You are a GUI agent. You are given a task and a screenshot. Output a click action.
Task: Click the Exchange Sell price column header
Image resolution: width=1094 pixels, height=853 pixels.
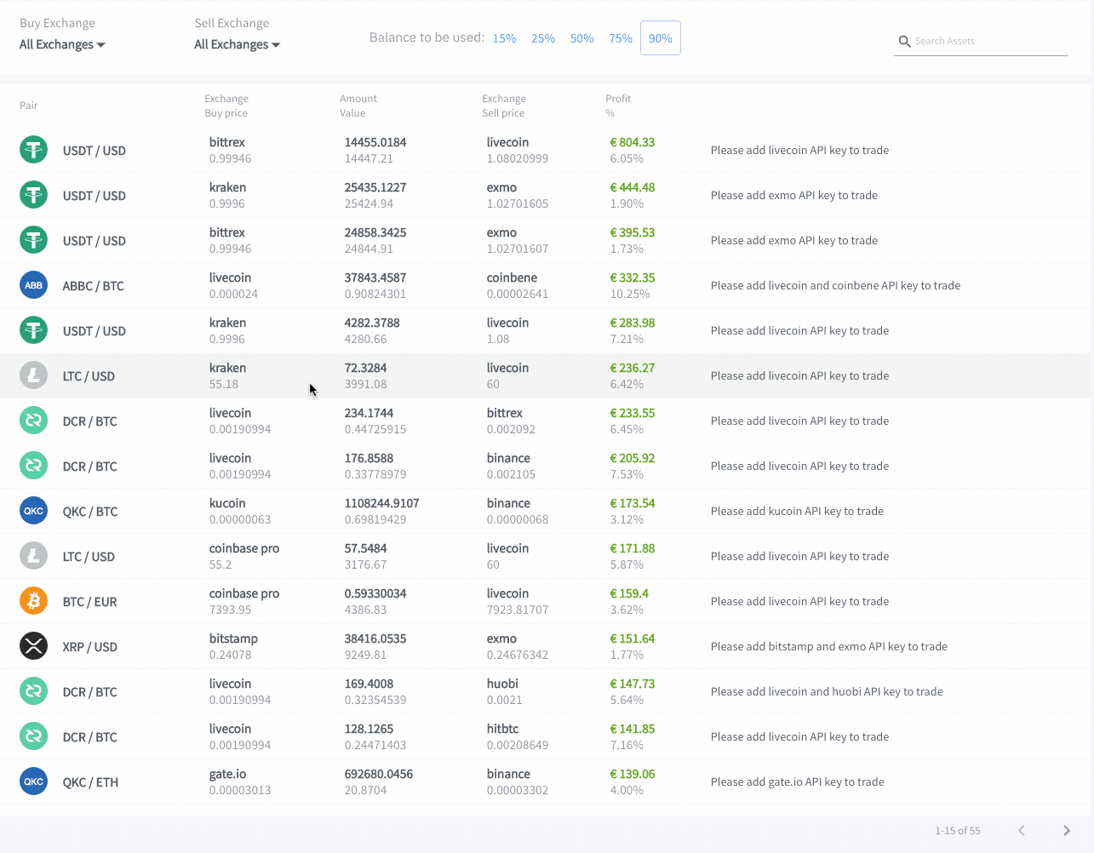pos(504,106)
